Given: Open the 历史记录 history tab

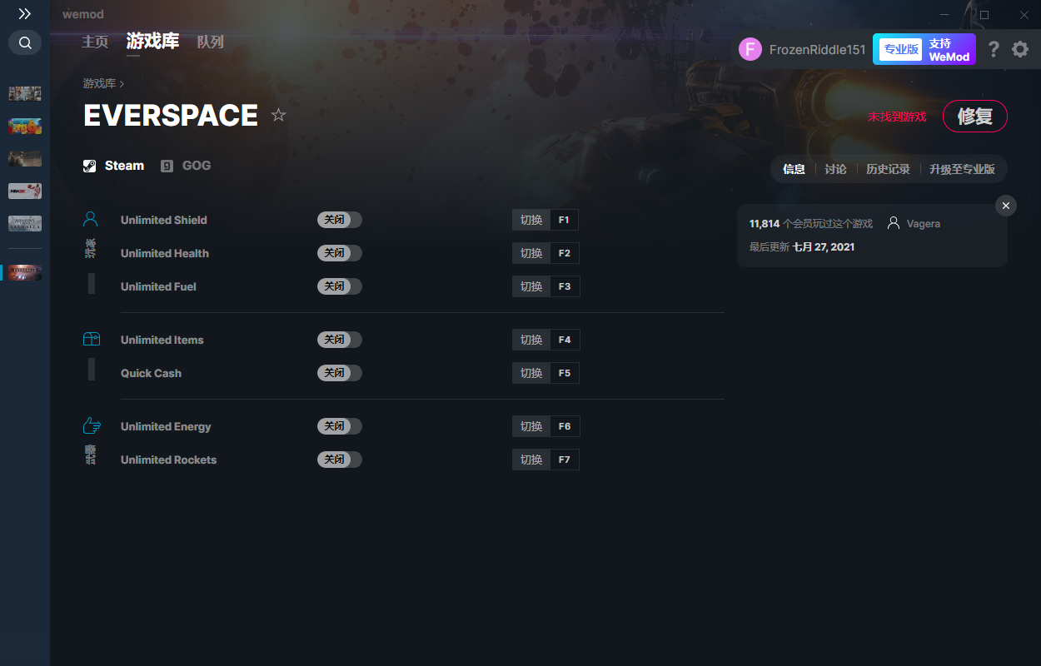Looking at the screenshot, I should (x=888, y=169).
